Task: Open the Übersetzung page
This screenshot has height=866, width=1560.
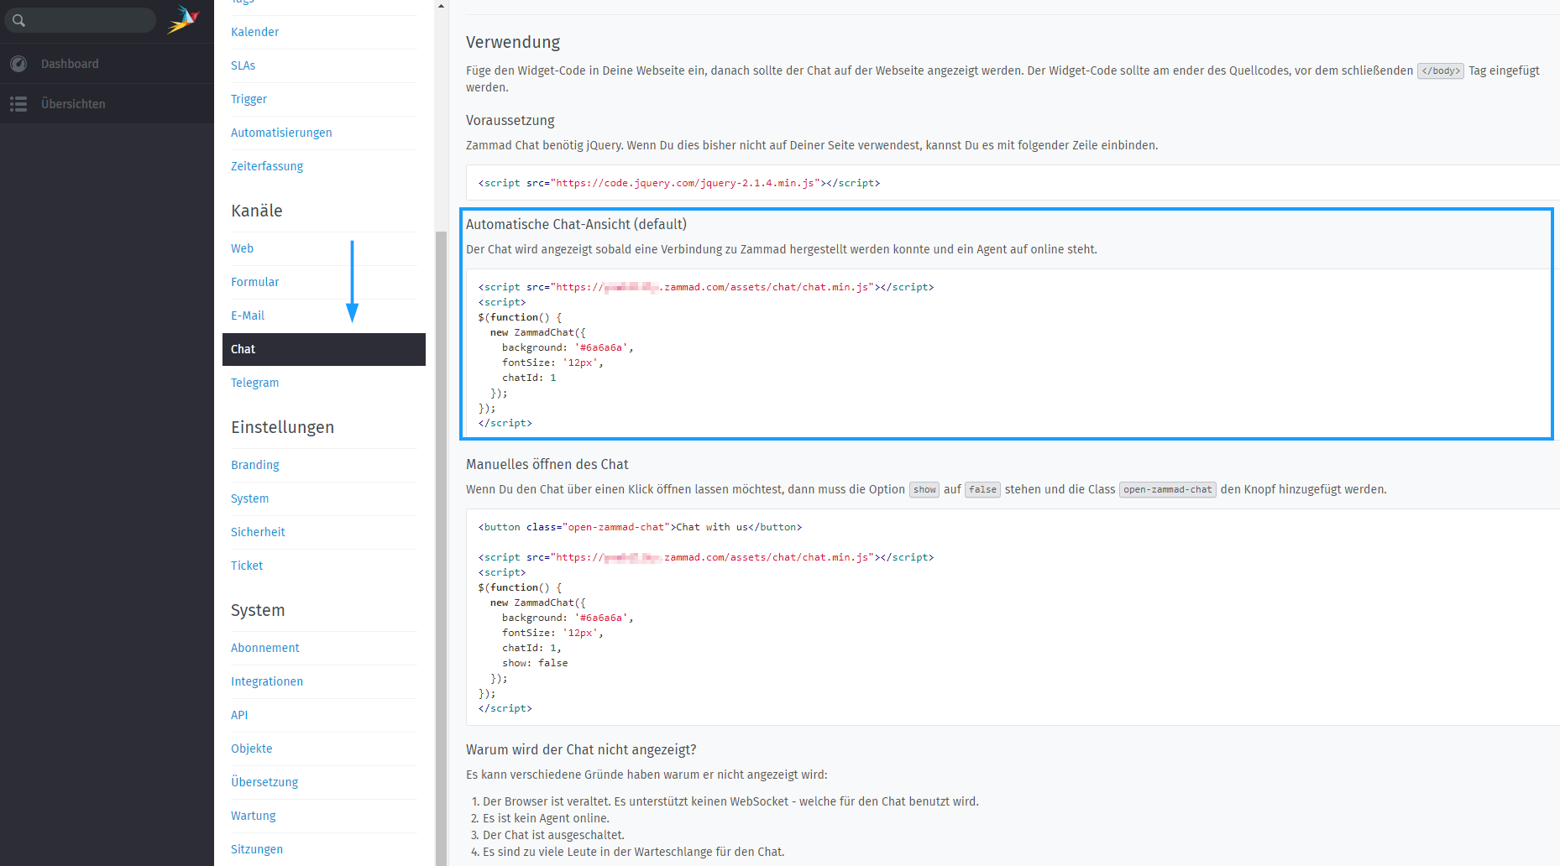Action: [x=264, y=782]
